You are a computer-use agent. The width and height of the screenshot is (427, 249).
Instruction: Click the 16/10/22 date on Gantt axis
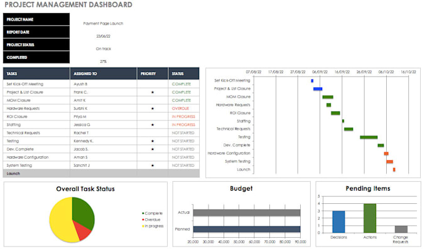(408, 72)
